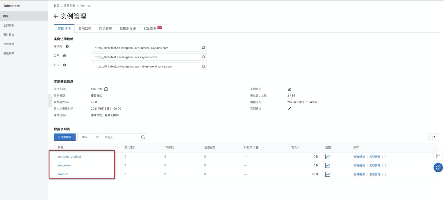Open more actions for gmv_result row
This screenshot has height=200, width=444.
point(386,165)
